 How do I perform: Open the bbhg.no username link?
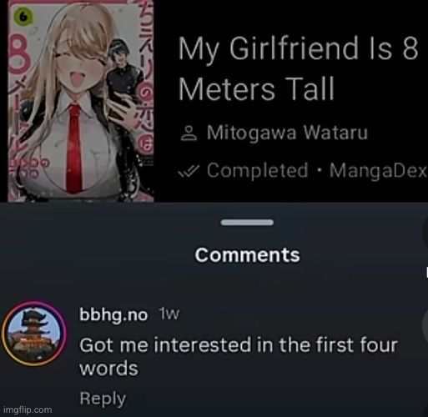pos(113,314)
